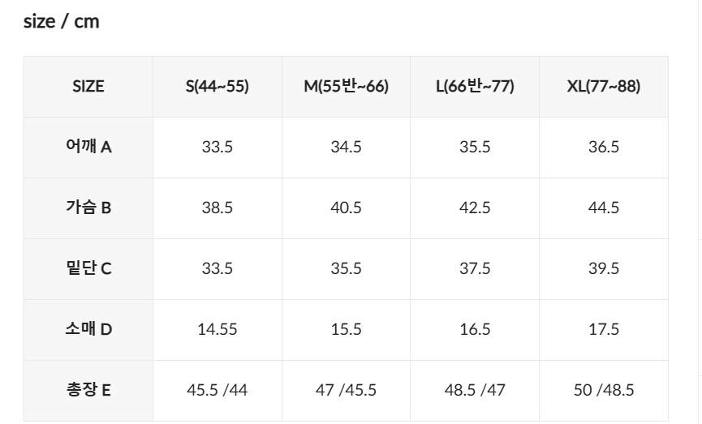Select the 어깨 A row label

pos(88,147)
